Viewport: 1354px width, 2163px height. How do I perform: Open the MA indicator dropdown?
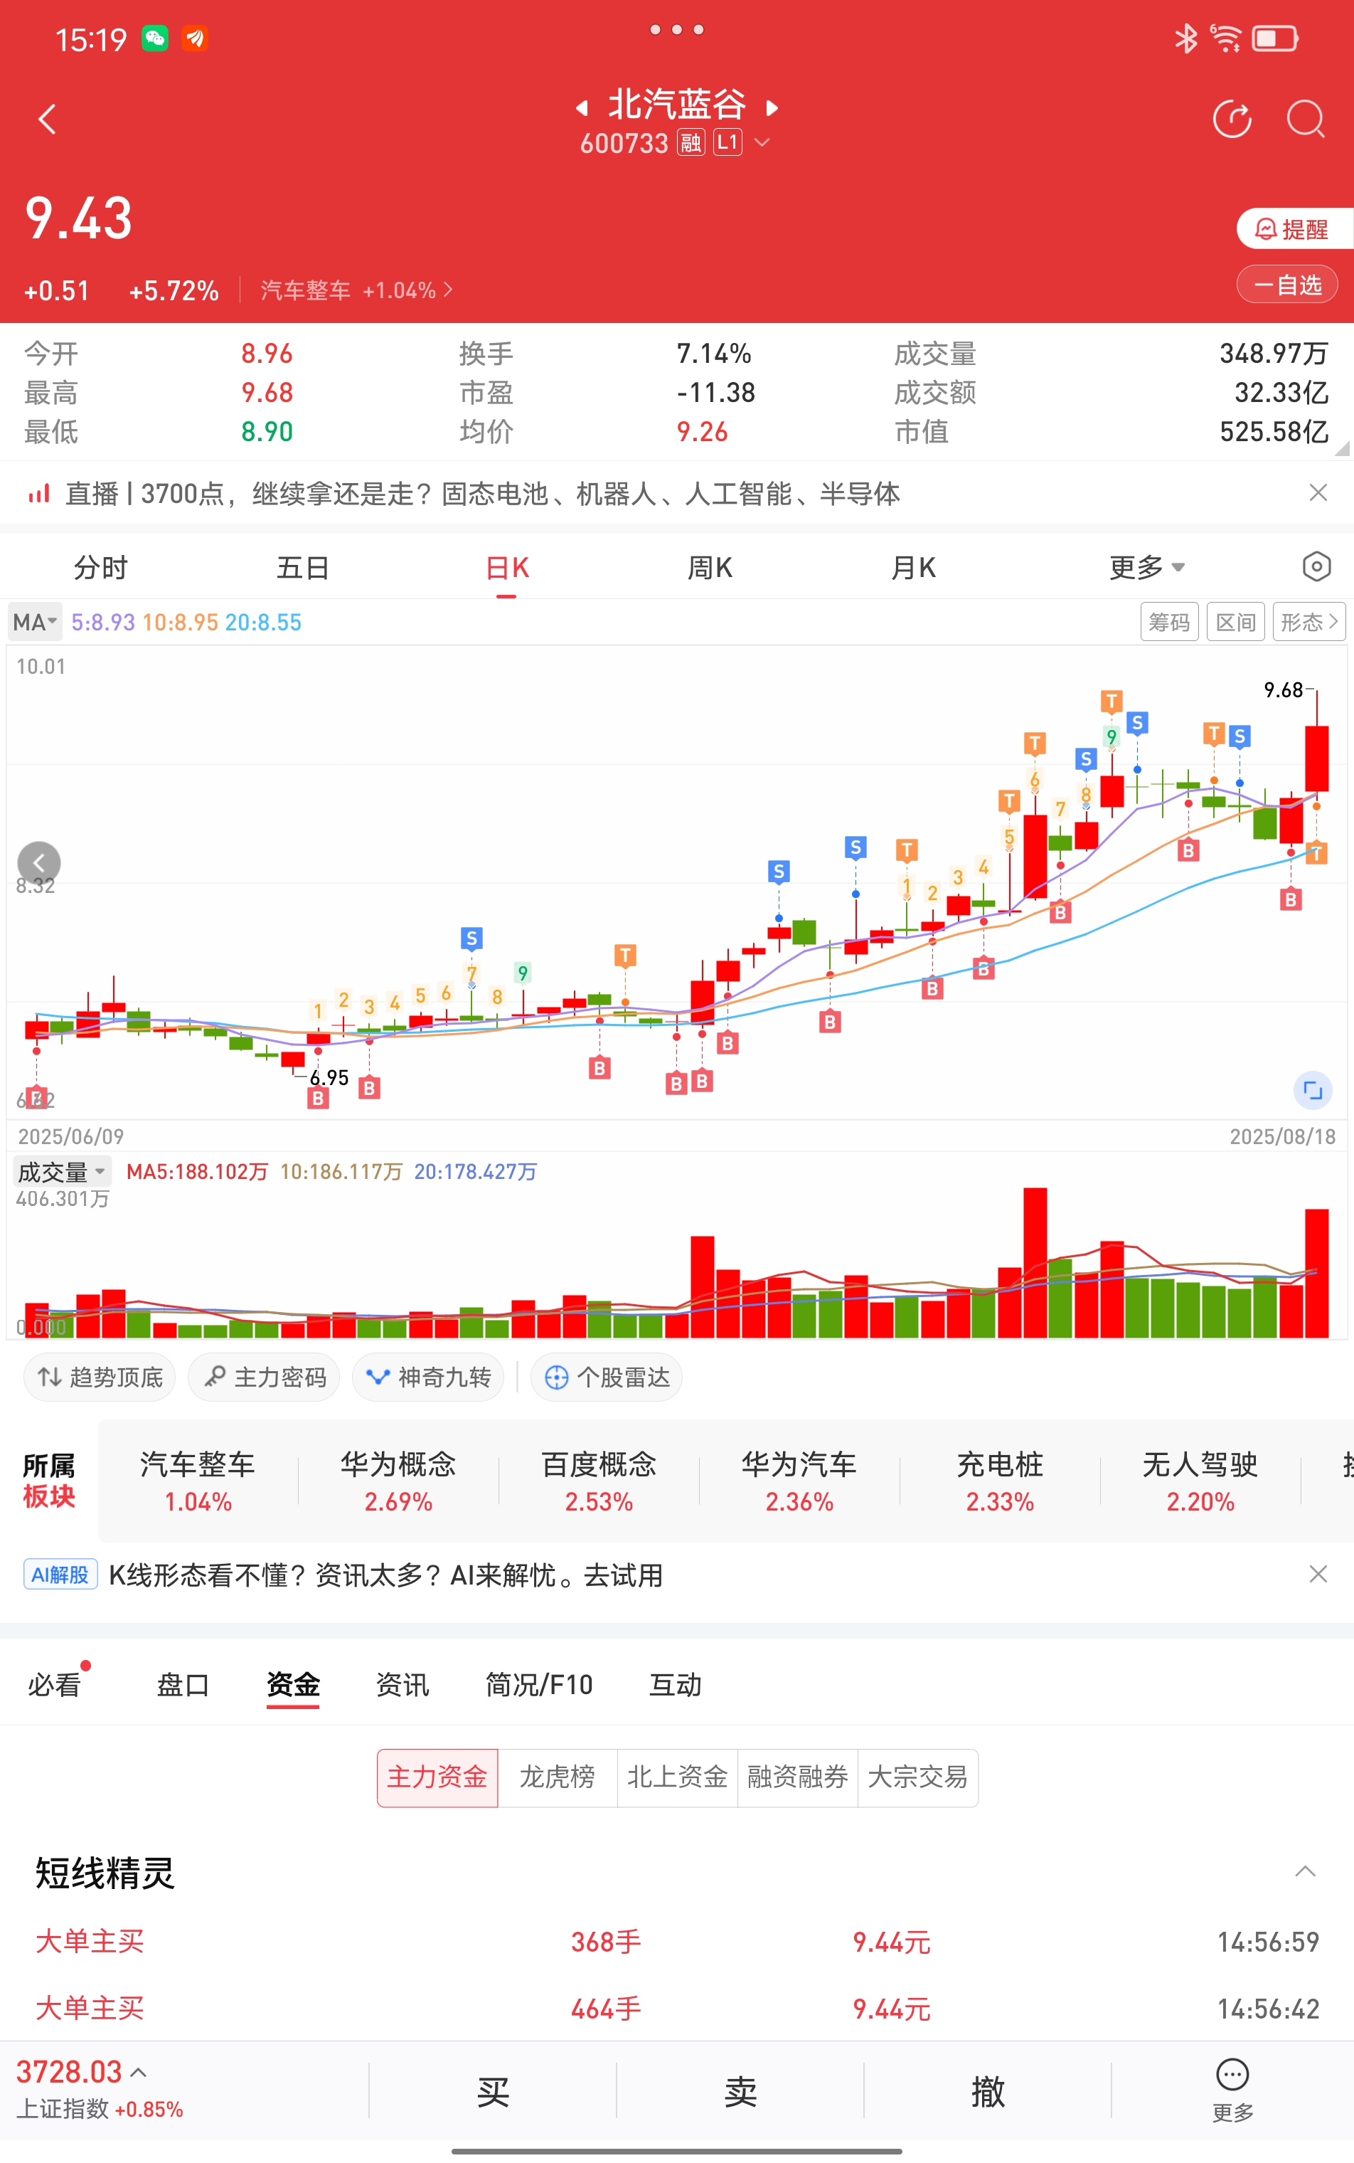click(x=35, y=622)
